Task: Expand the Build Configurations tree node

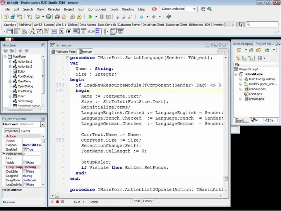Action: [x=241, y=79]
